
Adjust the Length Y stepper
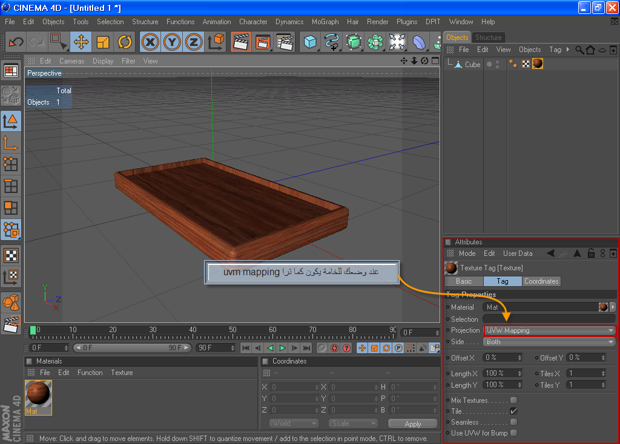click(519, 385)
